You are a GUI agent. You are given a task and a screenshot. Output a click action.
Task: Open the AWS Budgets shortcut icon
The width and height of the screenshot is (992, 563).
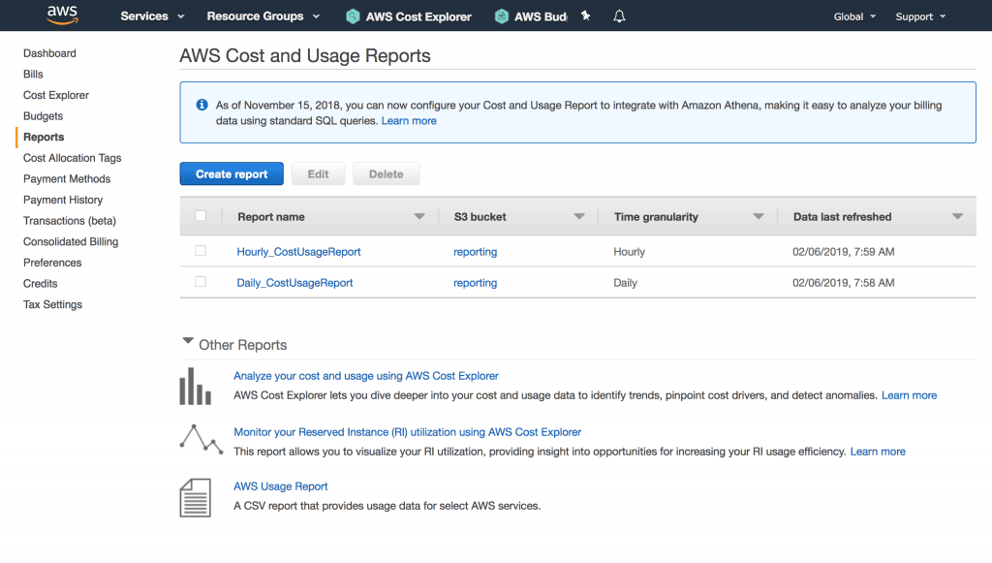pos(500,16)
